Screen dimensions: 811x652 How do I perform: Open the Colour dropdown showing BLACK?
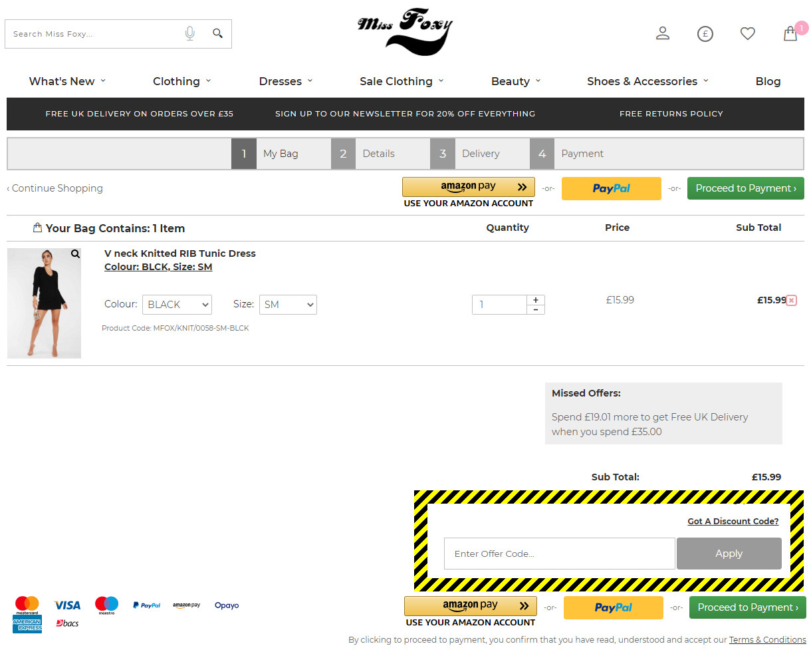click(177, 305)
